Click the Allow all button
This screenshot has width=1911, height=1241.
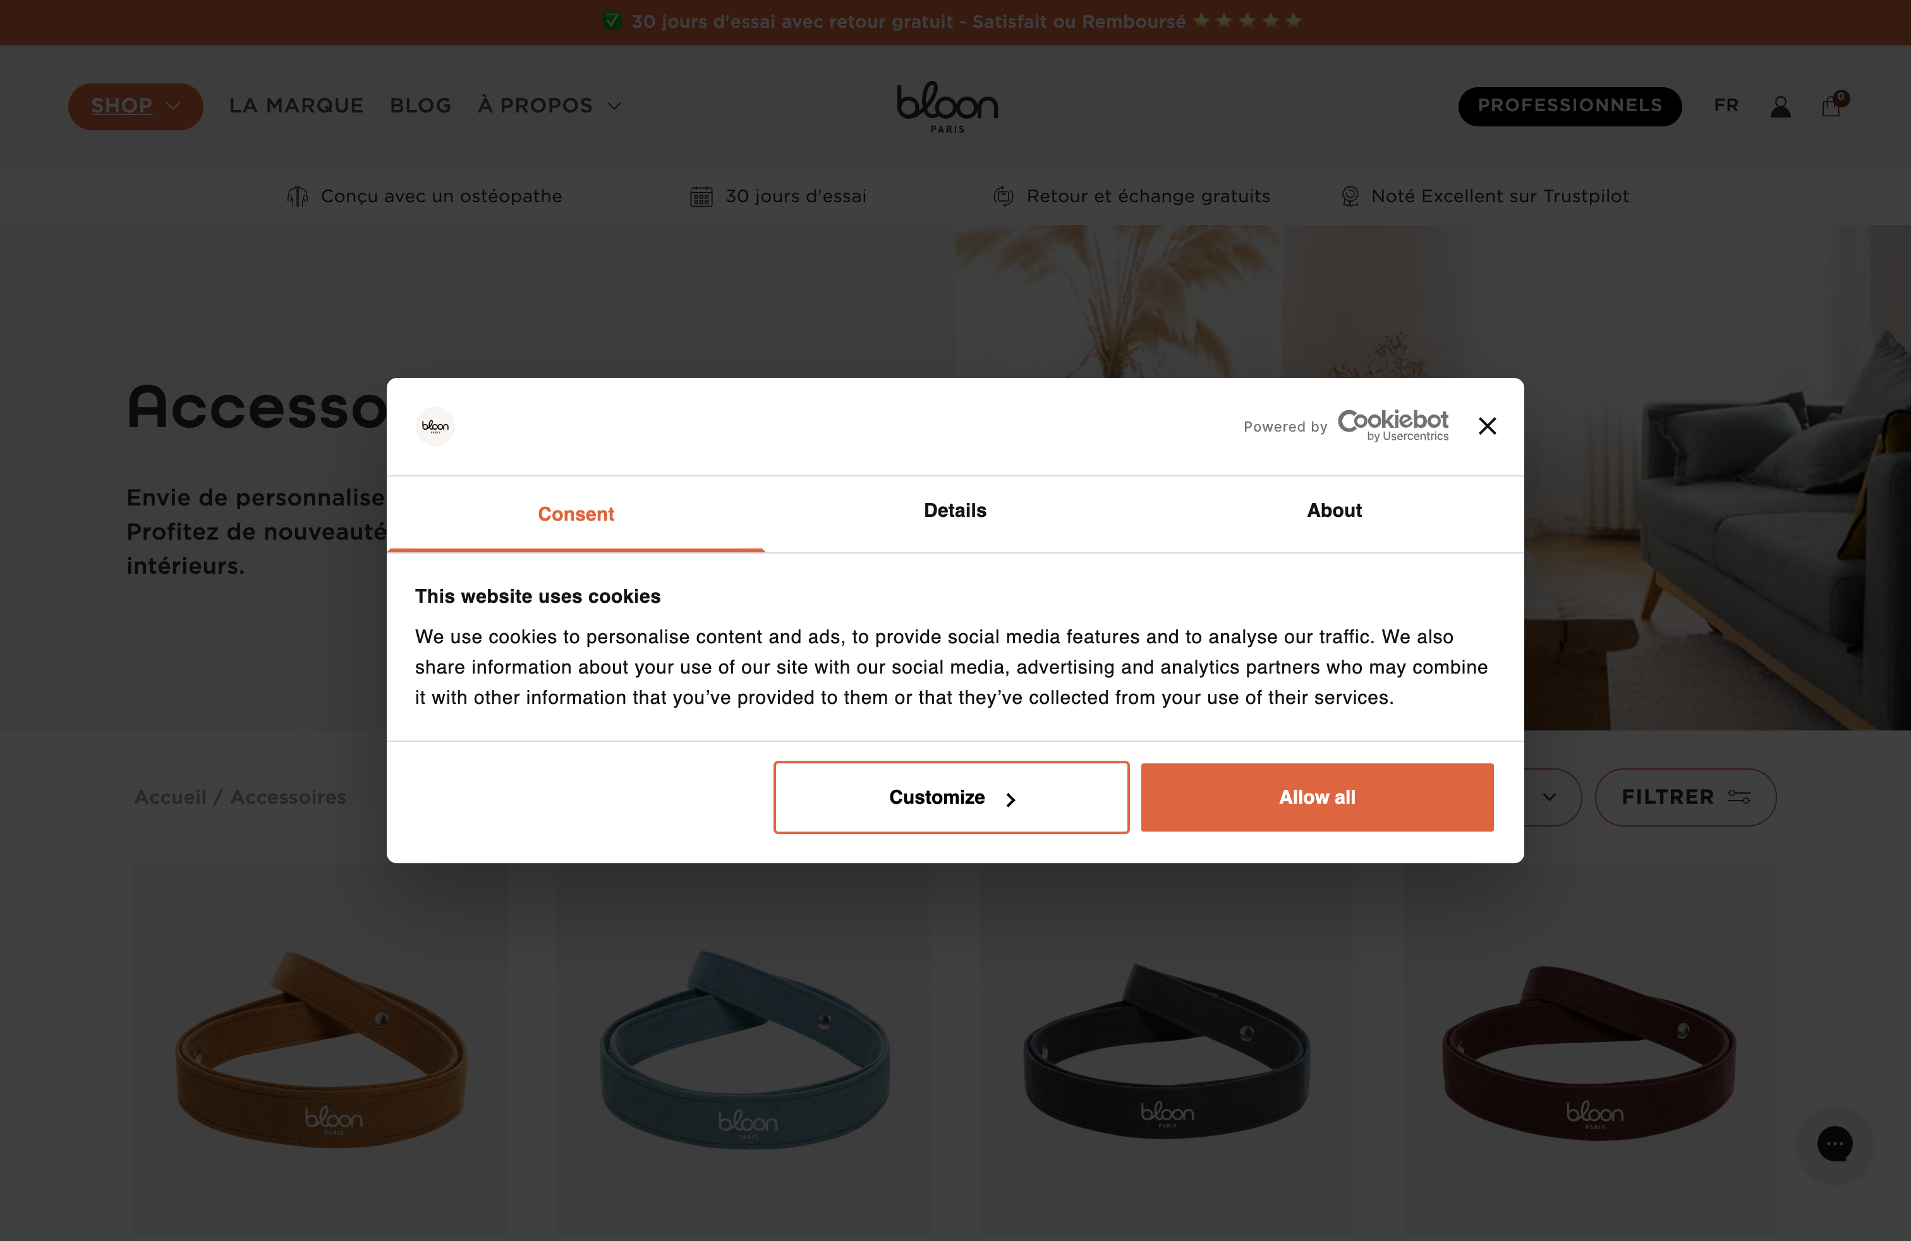point(1317,797)
